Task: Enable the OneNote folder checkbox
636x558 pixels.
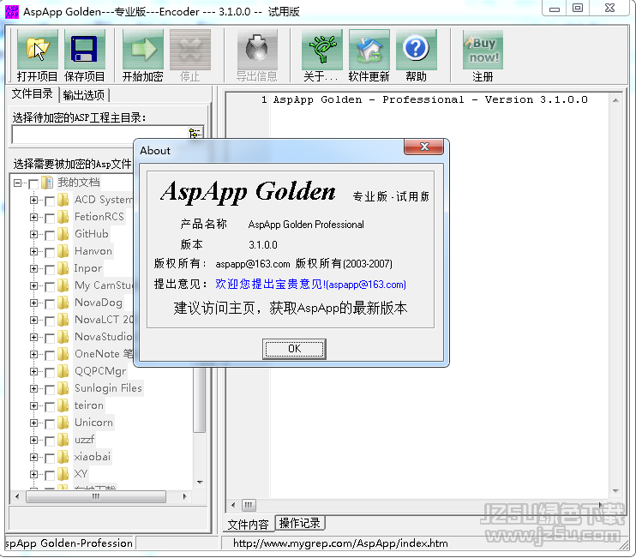Action: click(x=50, y=355)
